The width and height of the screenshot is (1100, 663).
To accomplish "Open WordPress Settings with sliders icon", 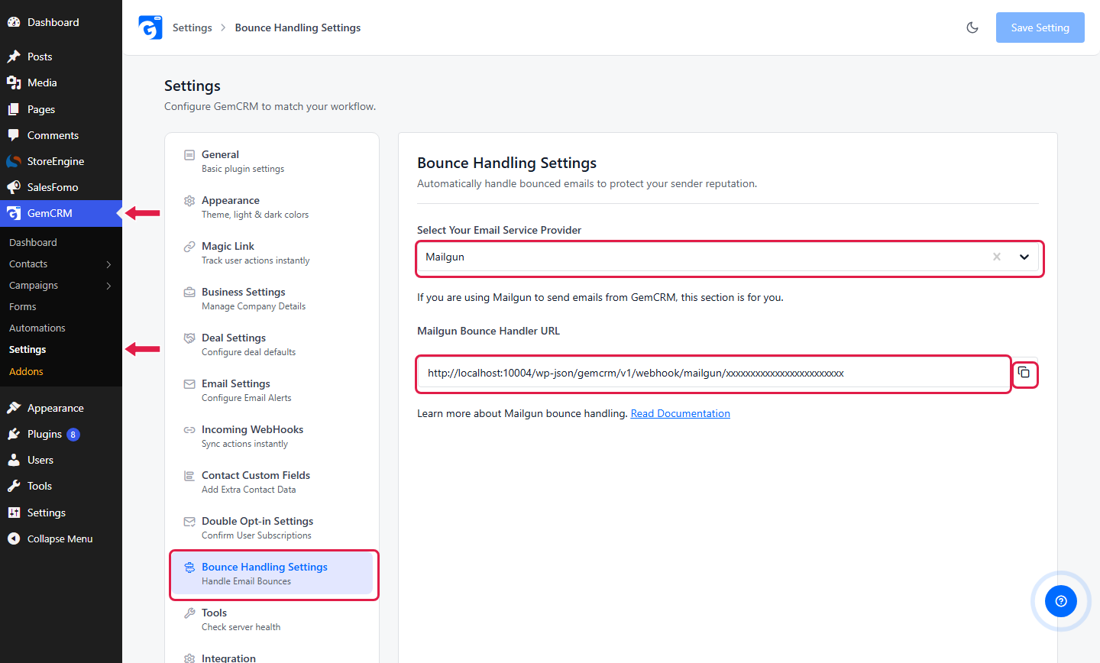I will pyautogui.click(x=61, y=513).
